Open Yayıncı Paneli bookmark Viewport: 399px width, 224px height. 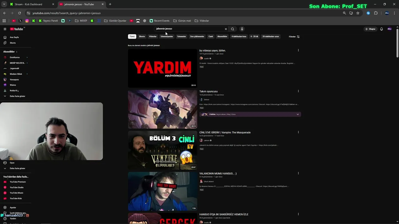pyautogui.click(x=48, y=21)
